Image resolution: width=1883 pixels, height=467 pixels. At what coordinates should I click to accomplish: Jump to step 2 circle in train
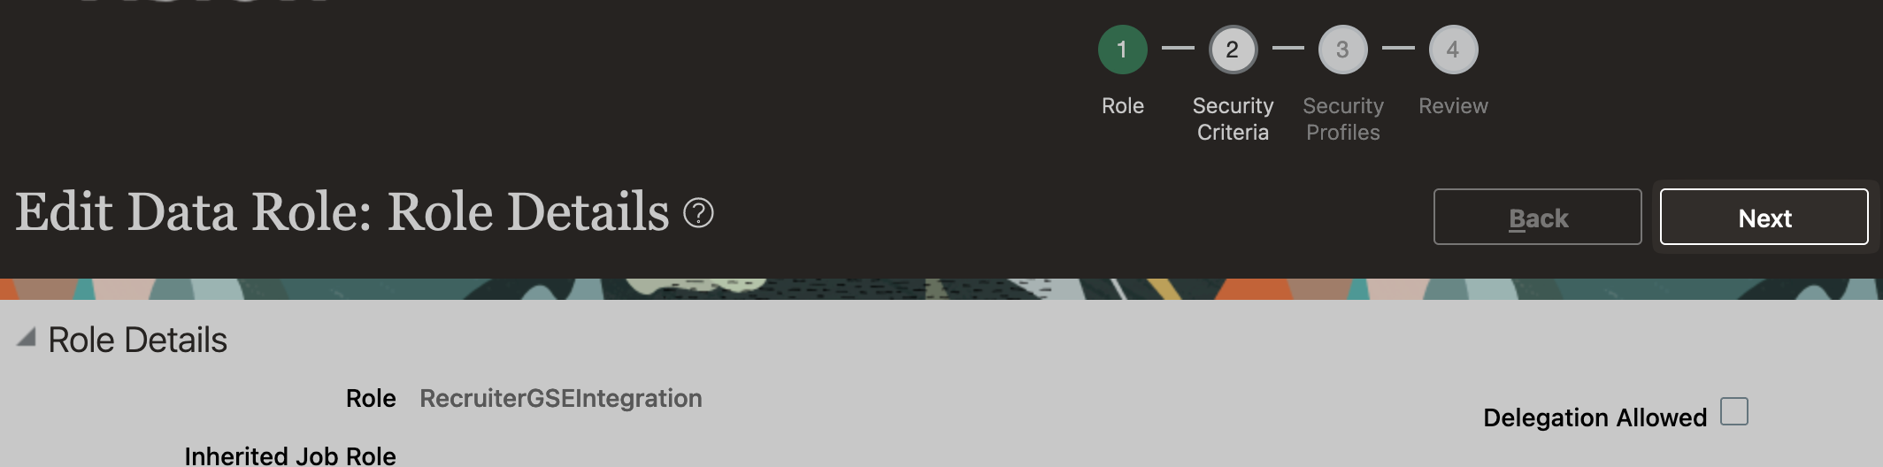point(1233,50)
